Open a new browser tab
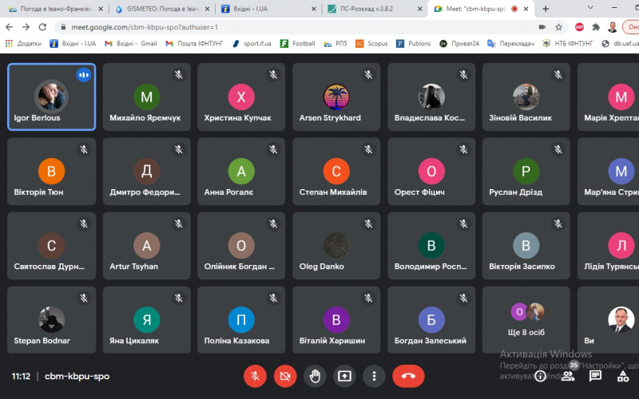 tap(546, 9)
